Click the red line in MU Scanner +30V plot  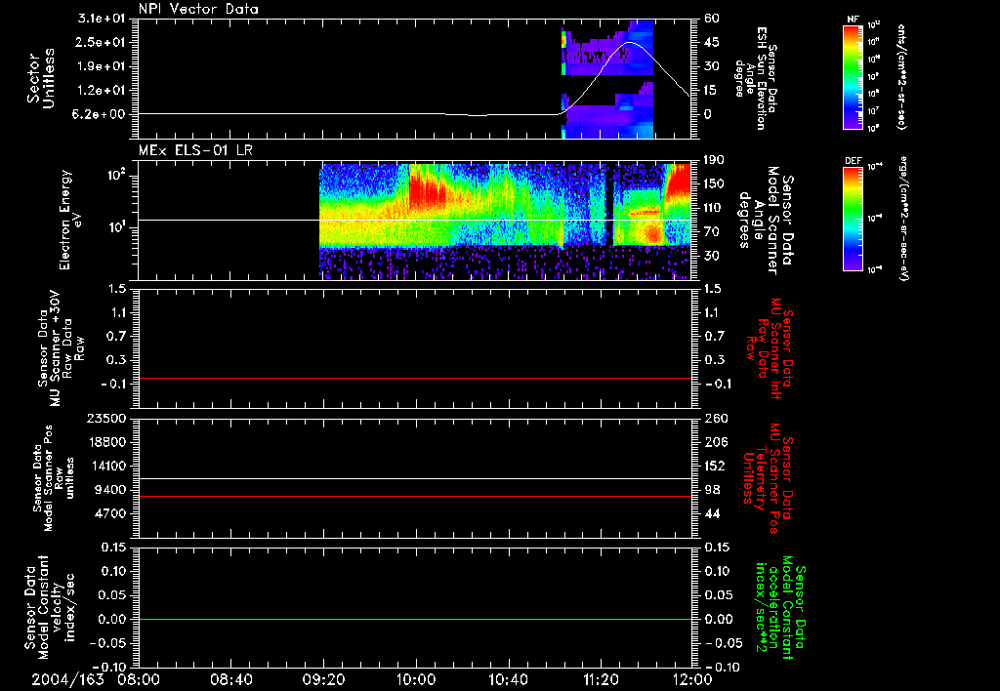coord(415,379)
